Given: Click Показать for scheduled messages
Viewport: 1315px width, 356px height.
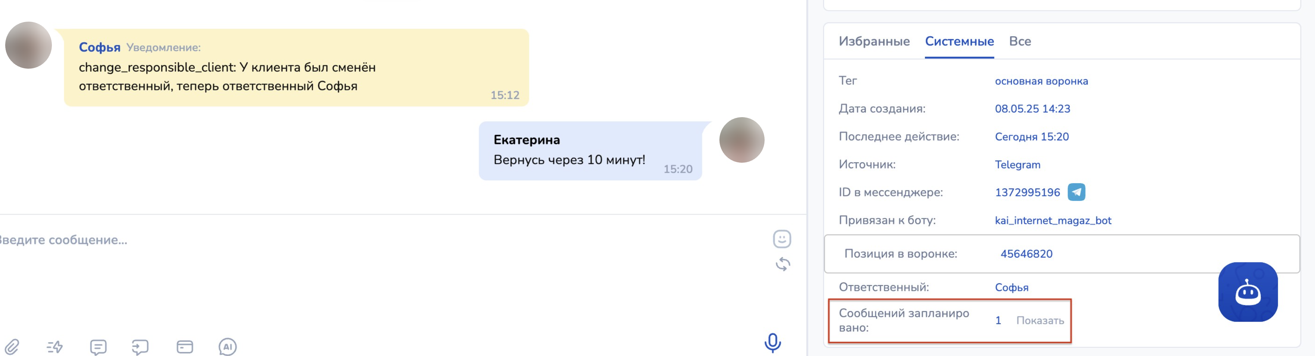Looking at the screenshot, I should [1040, 321].
